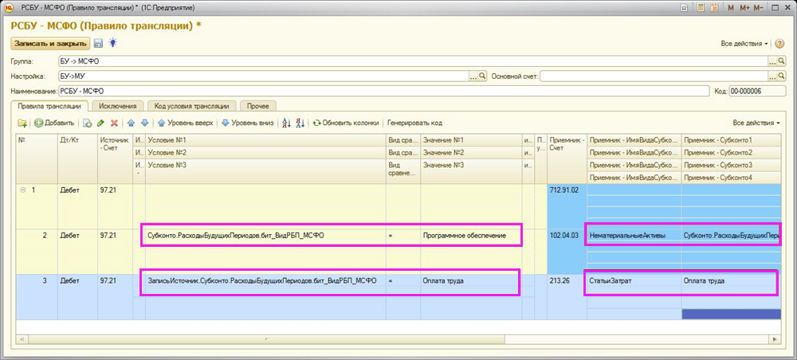
Task: Collapse the tree node at row 1
Action: pyautogui.click(x=22, y=190)
